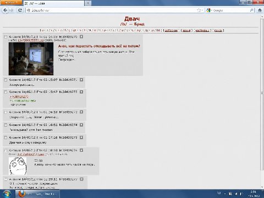
Task: Open a new tab with plus button
Action: click(88, 3)
